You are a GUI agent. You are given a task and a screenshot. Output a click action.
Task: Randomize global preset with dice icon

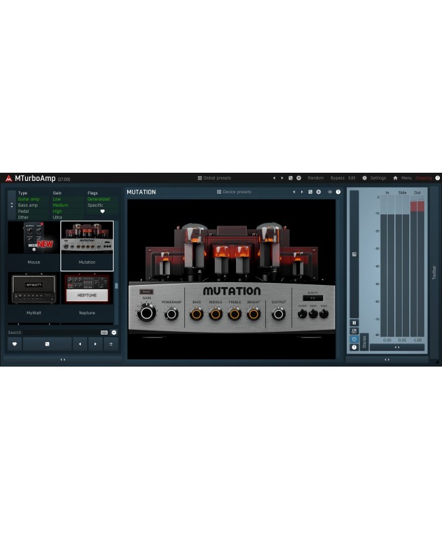pos(290,178)
